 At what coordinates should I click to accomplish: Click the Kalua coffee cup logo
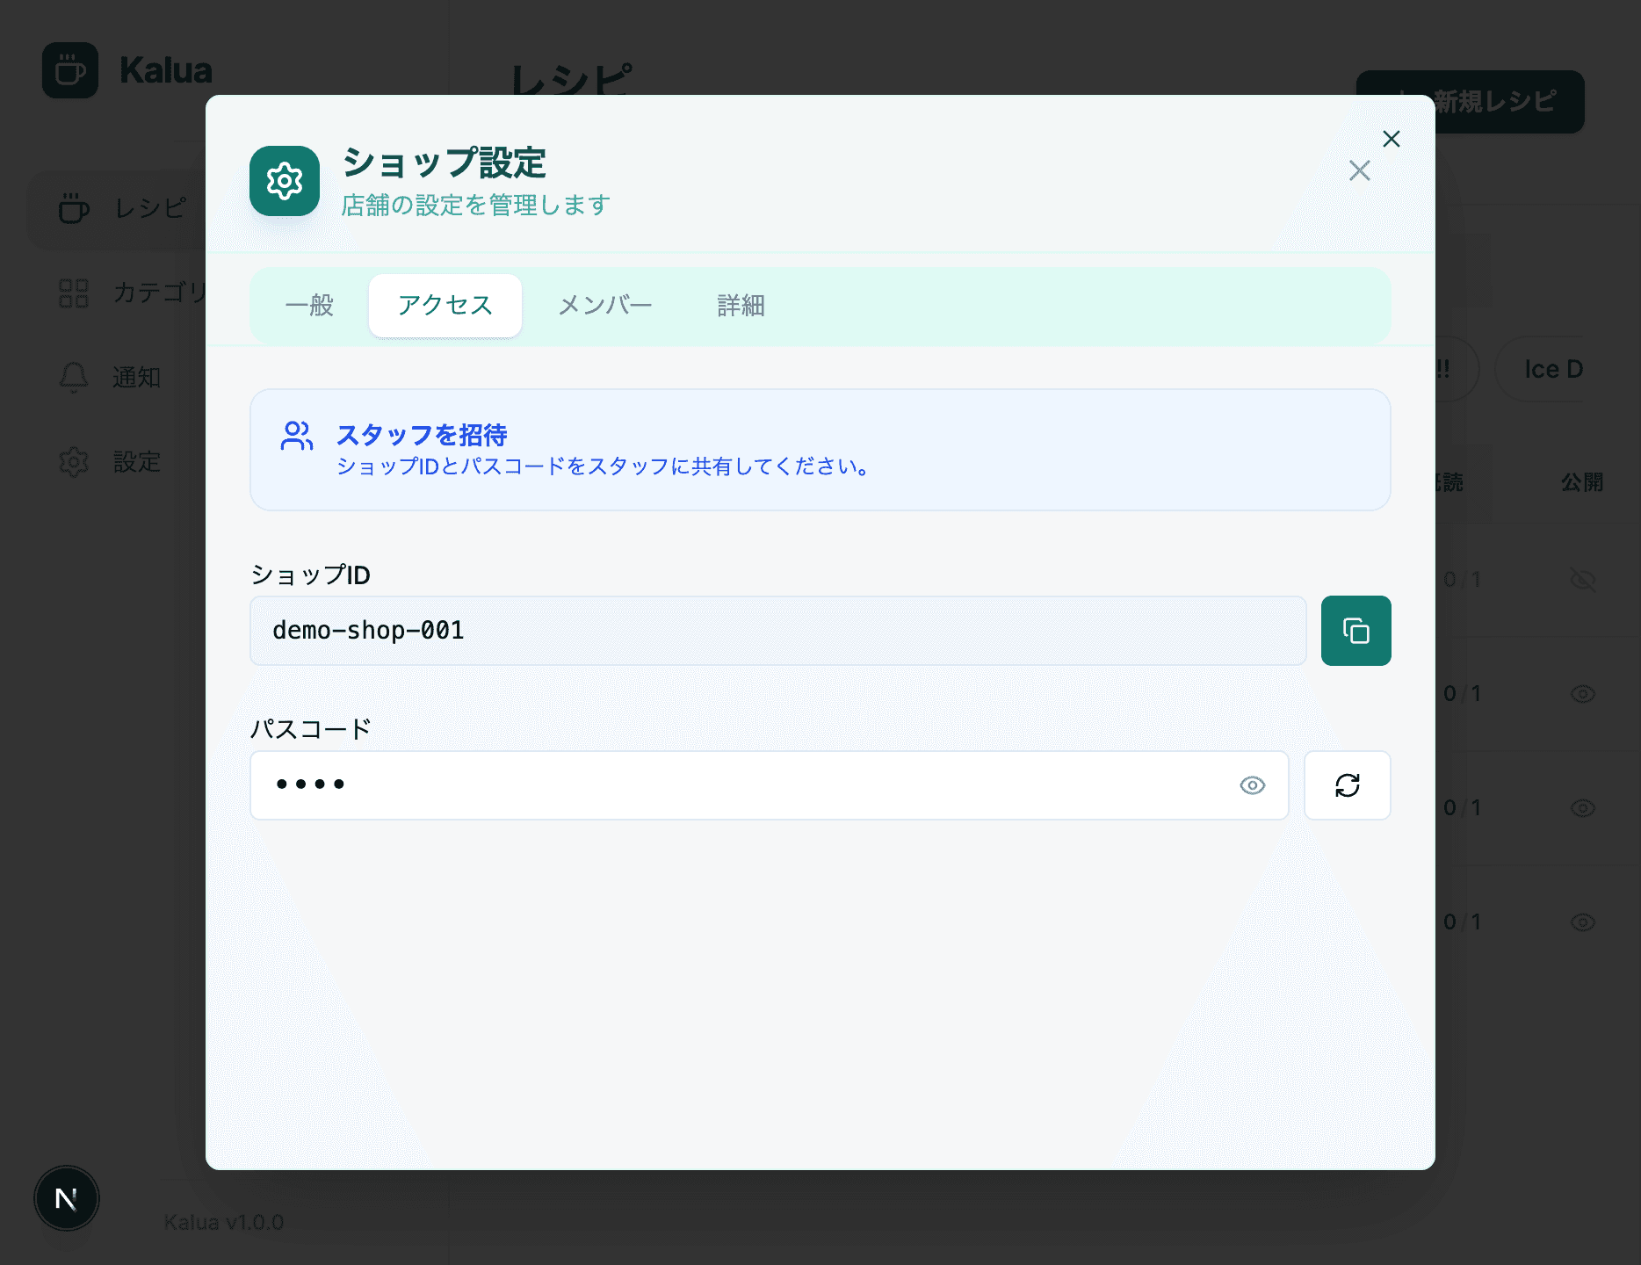pyautogui.click(x=70, y=70)
